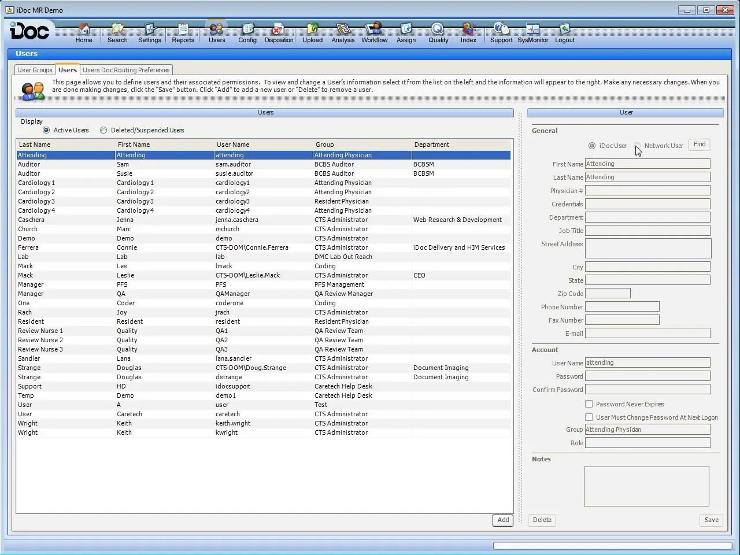
Task: Enable Password Never Expires
Action: (589, 404)
